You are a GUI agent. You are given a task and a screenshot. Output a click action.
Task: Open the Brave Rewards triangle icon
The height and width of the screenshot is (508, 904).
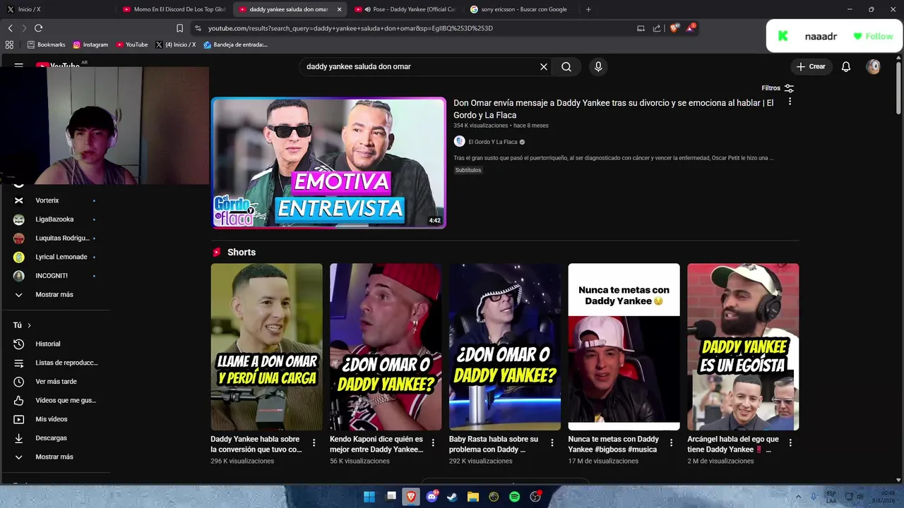pyautogui.click(x=690, y=28)
